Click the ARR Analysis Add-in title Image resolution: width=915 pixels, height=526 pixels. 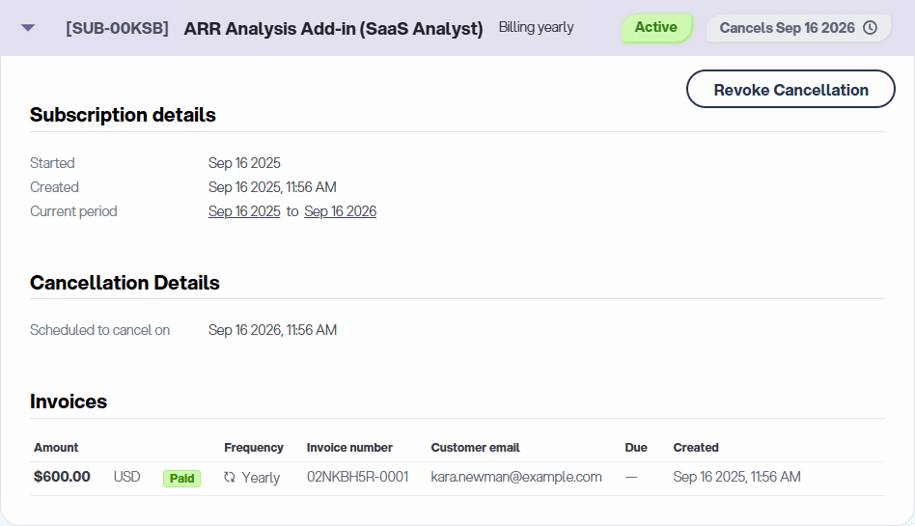click(x=333, y=28)
